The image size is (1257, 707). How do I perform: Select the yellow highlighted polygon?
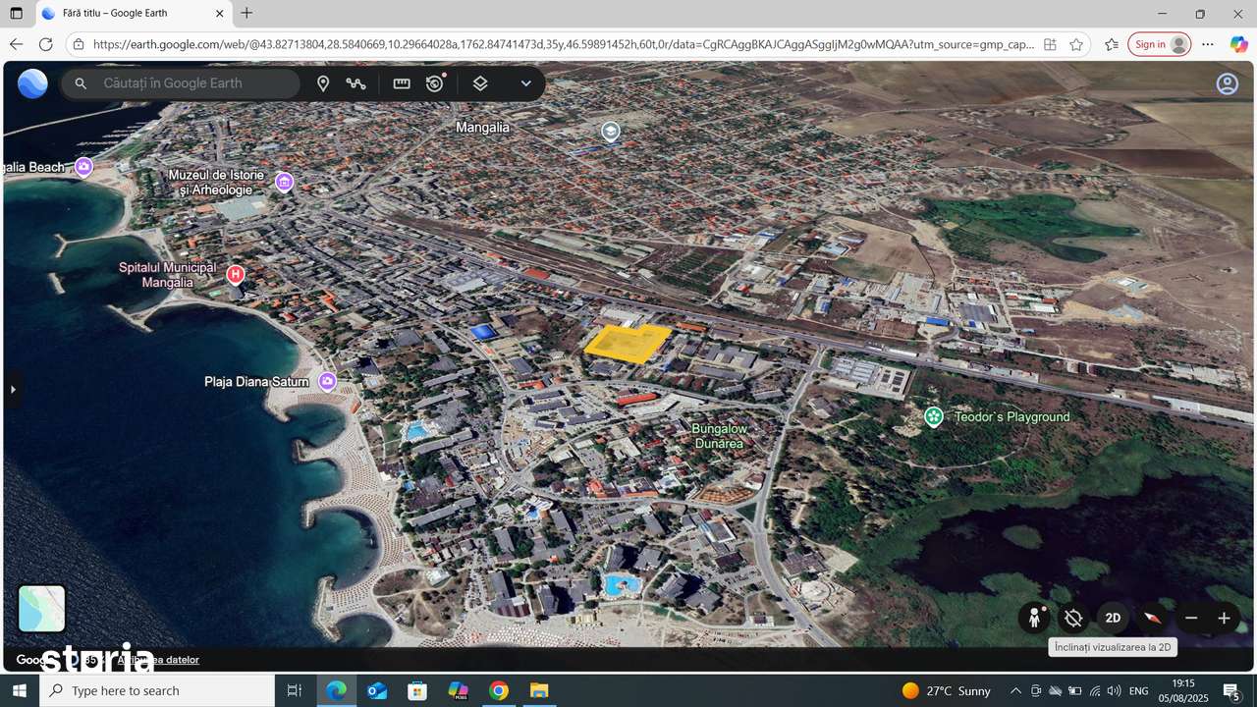click(628, 343)
